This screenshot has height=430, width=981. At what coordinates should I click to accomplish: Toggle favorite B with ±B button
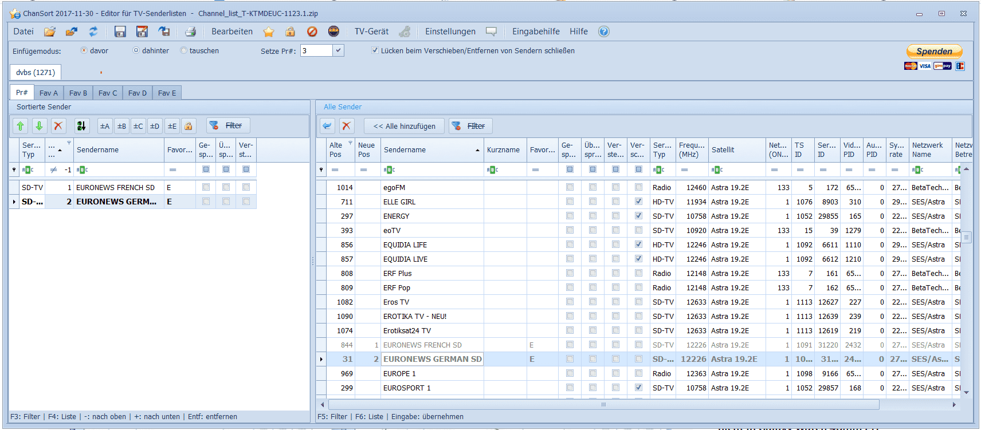click(x=121, y=126)
